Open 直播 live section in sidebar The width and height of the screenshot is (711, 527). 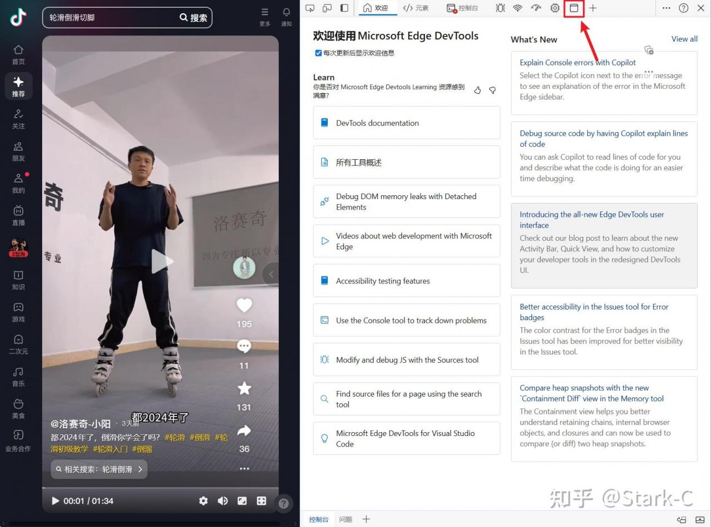coord(18,215)
